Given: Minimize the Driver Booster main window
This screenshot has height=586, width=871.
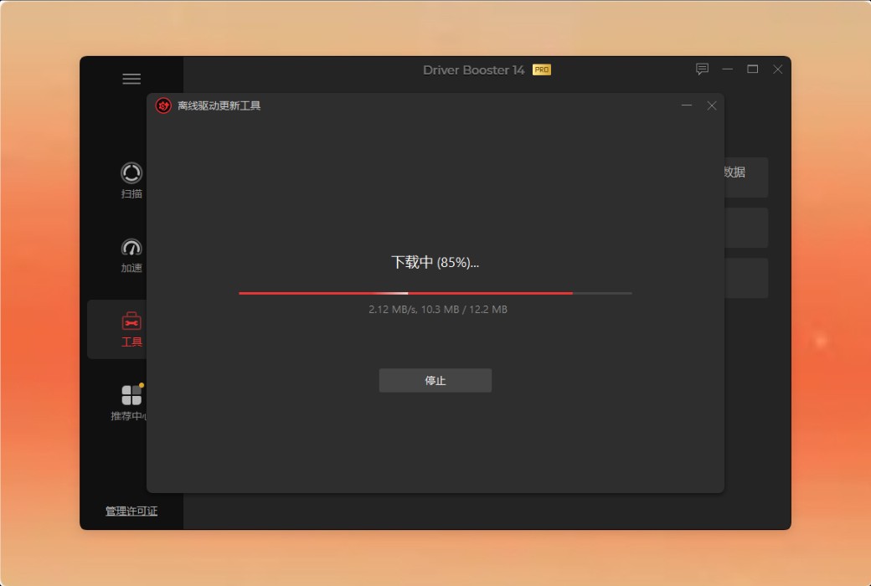Looking at the screenshot, I should point(728,69).
